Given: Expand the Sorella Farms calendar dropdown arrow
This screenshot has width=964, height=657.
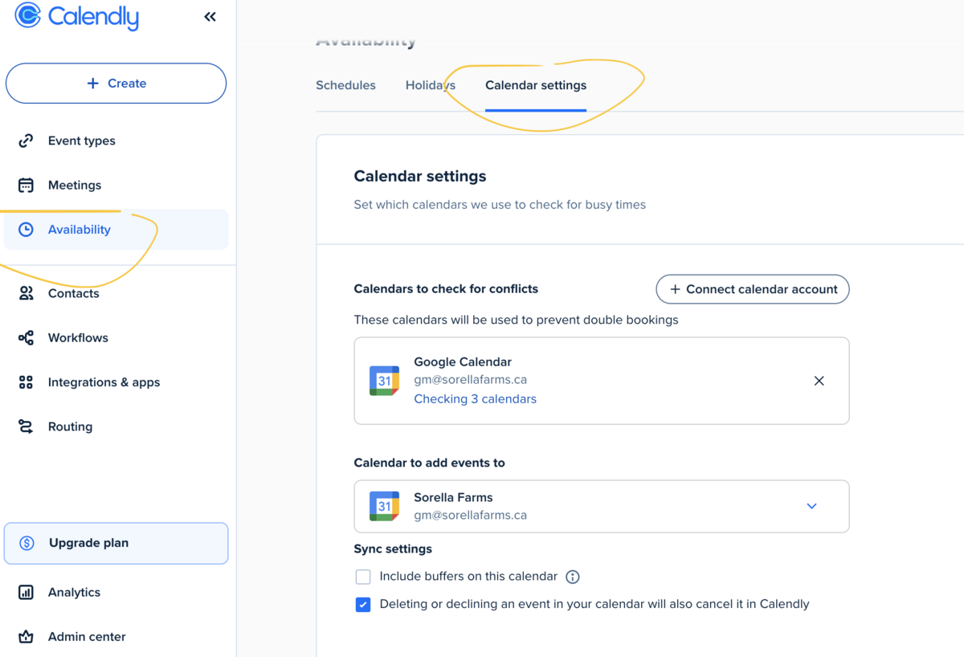Looking at the screenshot, I should coord(811,506).
